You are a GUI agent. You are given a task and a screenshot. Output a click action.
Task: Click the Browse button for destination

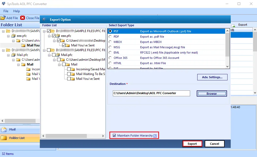click(212, 93)
